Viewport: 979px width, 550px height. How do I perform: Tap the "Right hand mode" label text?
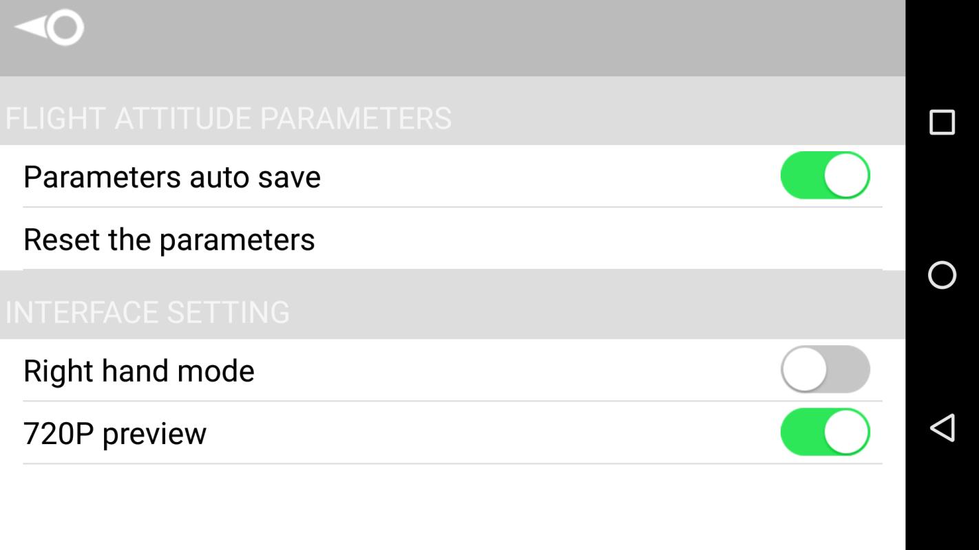click(139, 371)
